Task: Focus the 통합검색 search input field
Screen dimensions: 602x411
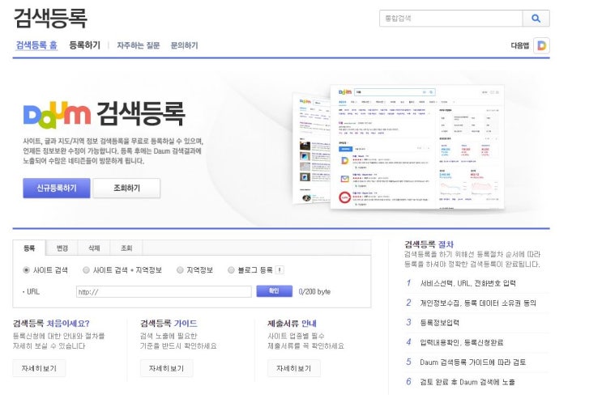Action: click(x=451, y=19)
